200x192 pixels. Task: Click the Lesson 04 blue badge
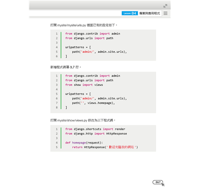pos(130,13)
